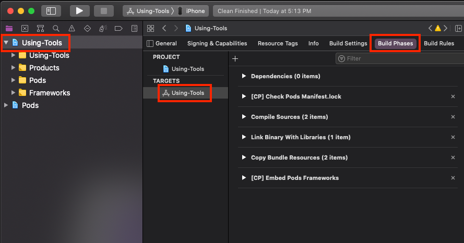The image size is (464, 243).
Task: Select the Build Phases tab
Action: [395, 43]
